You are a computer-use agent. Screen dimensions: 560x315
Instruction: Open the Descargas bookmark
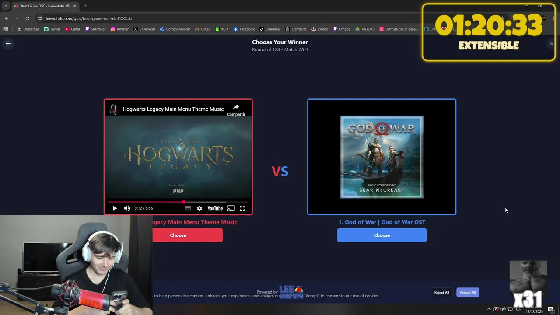click(28, 29)
